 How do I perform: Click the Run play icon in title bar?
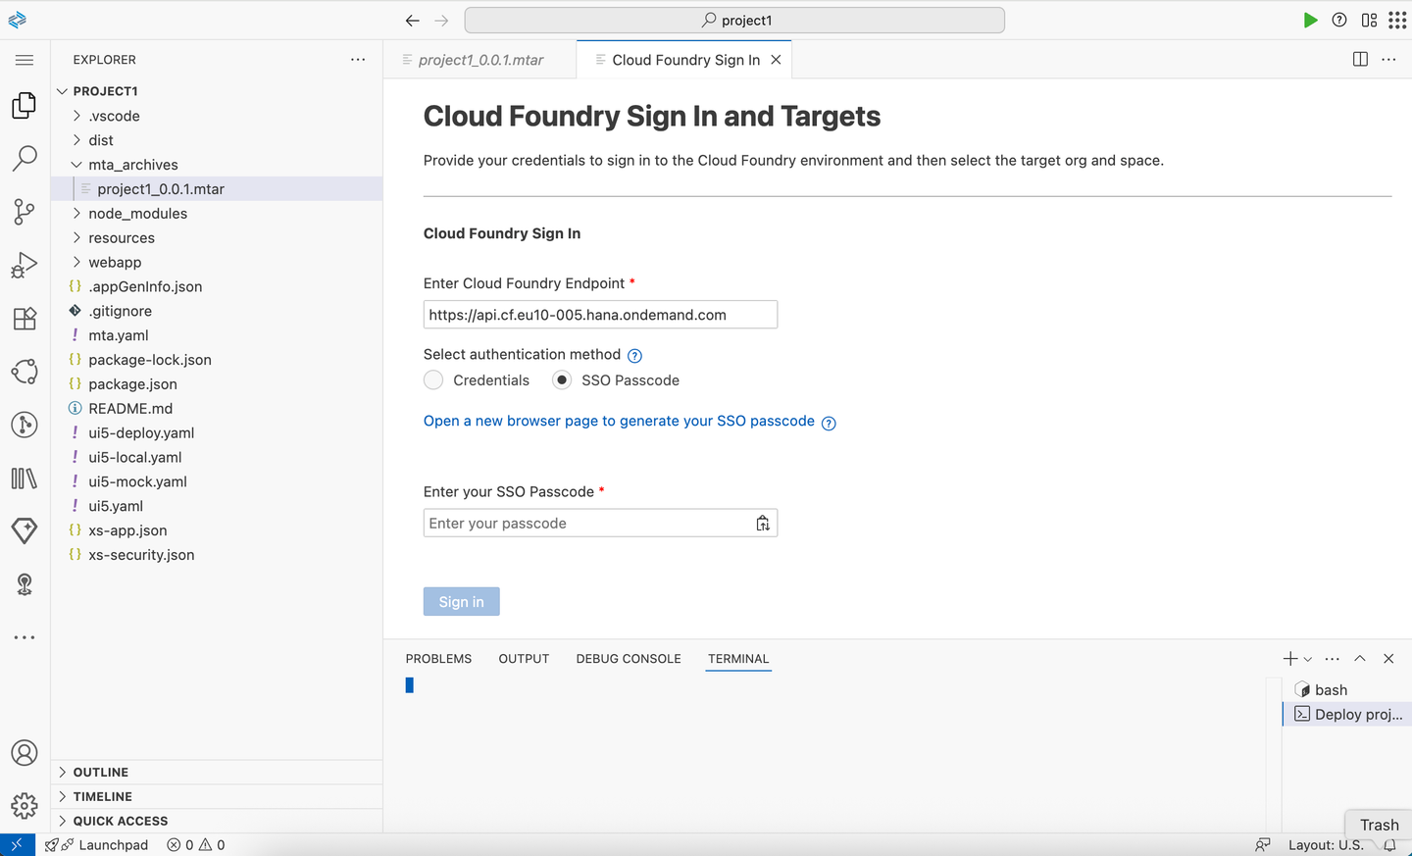[x=1310, y=20]
